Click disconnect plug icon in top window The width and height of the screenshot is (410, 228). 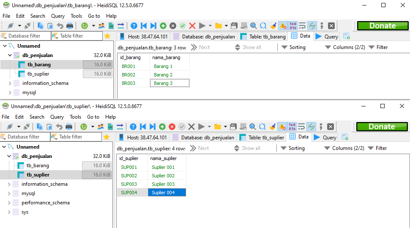pyautogui.click(x=27, y=26)
